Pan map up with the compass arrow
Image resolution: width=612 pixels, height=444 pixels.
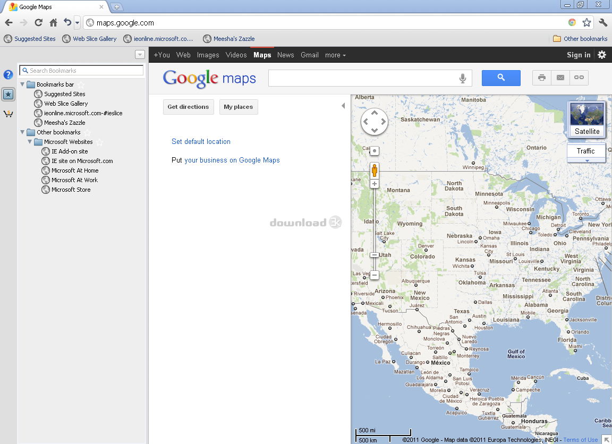coord(375,113)
